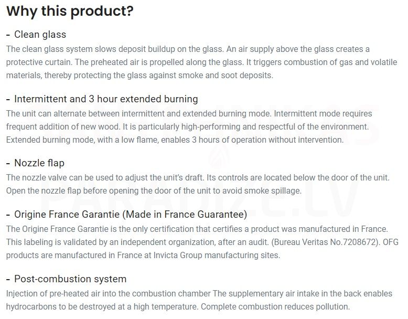Click the clean glass system description paragraph
Image resolution: width=408 pixels, height=319 pixels.
pos(202,62)
